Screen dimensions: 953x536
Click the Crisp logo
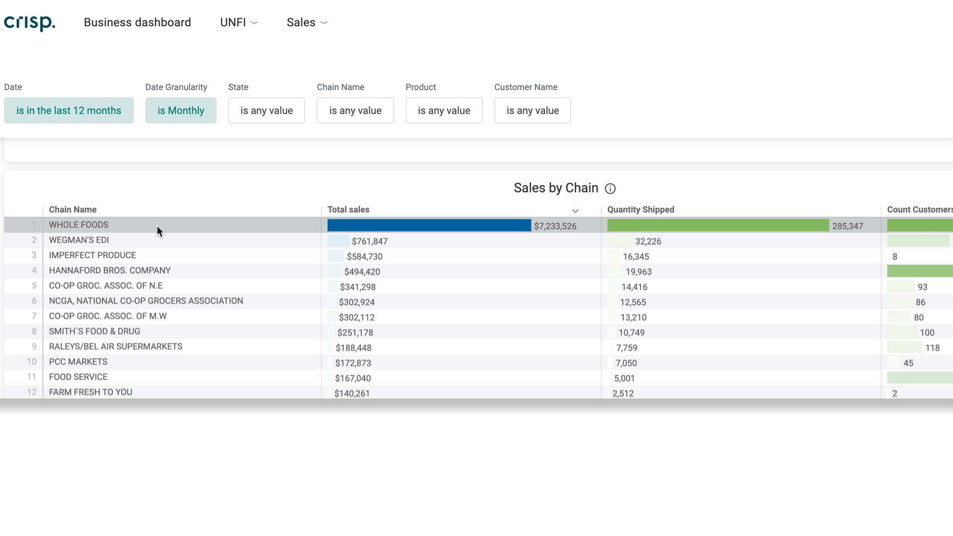click(x=29, y=22)
